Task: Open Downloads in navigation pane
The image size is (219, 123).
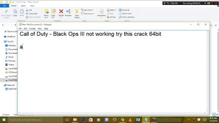Action: click(x=11, y=53)
